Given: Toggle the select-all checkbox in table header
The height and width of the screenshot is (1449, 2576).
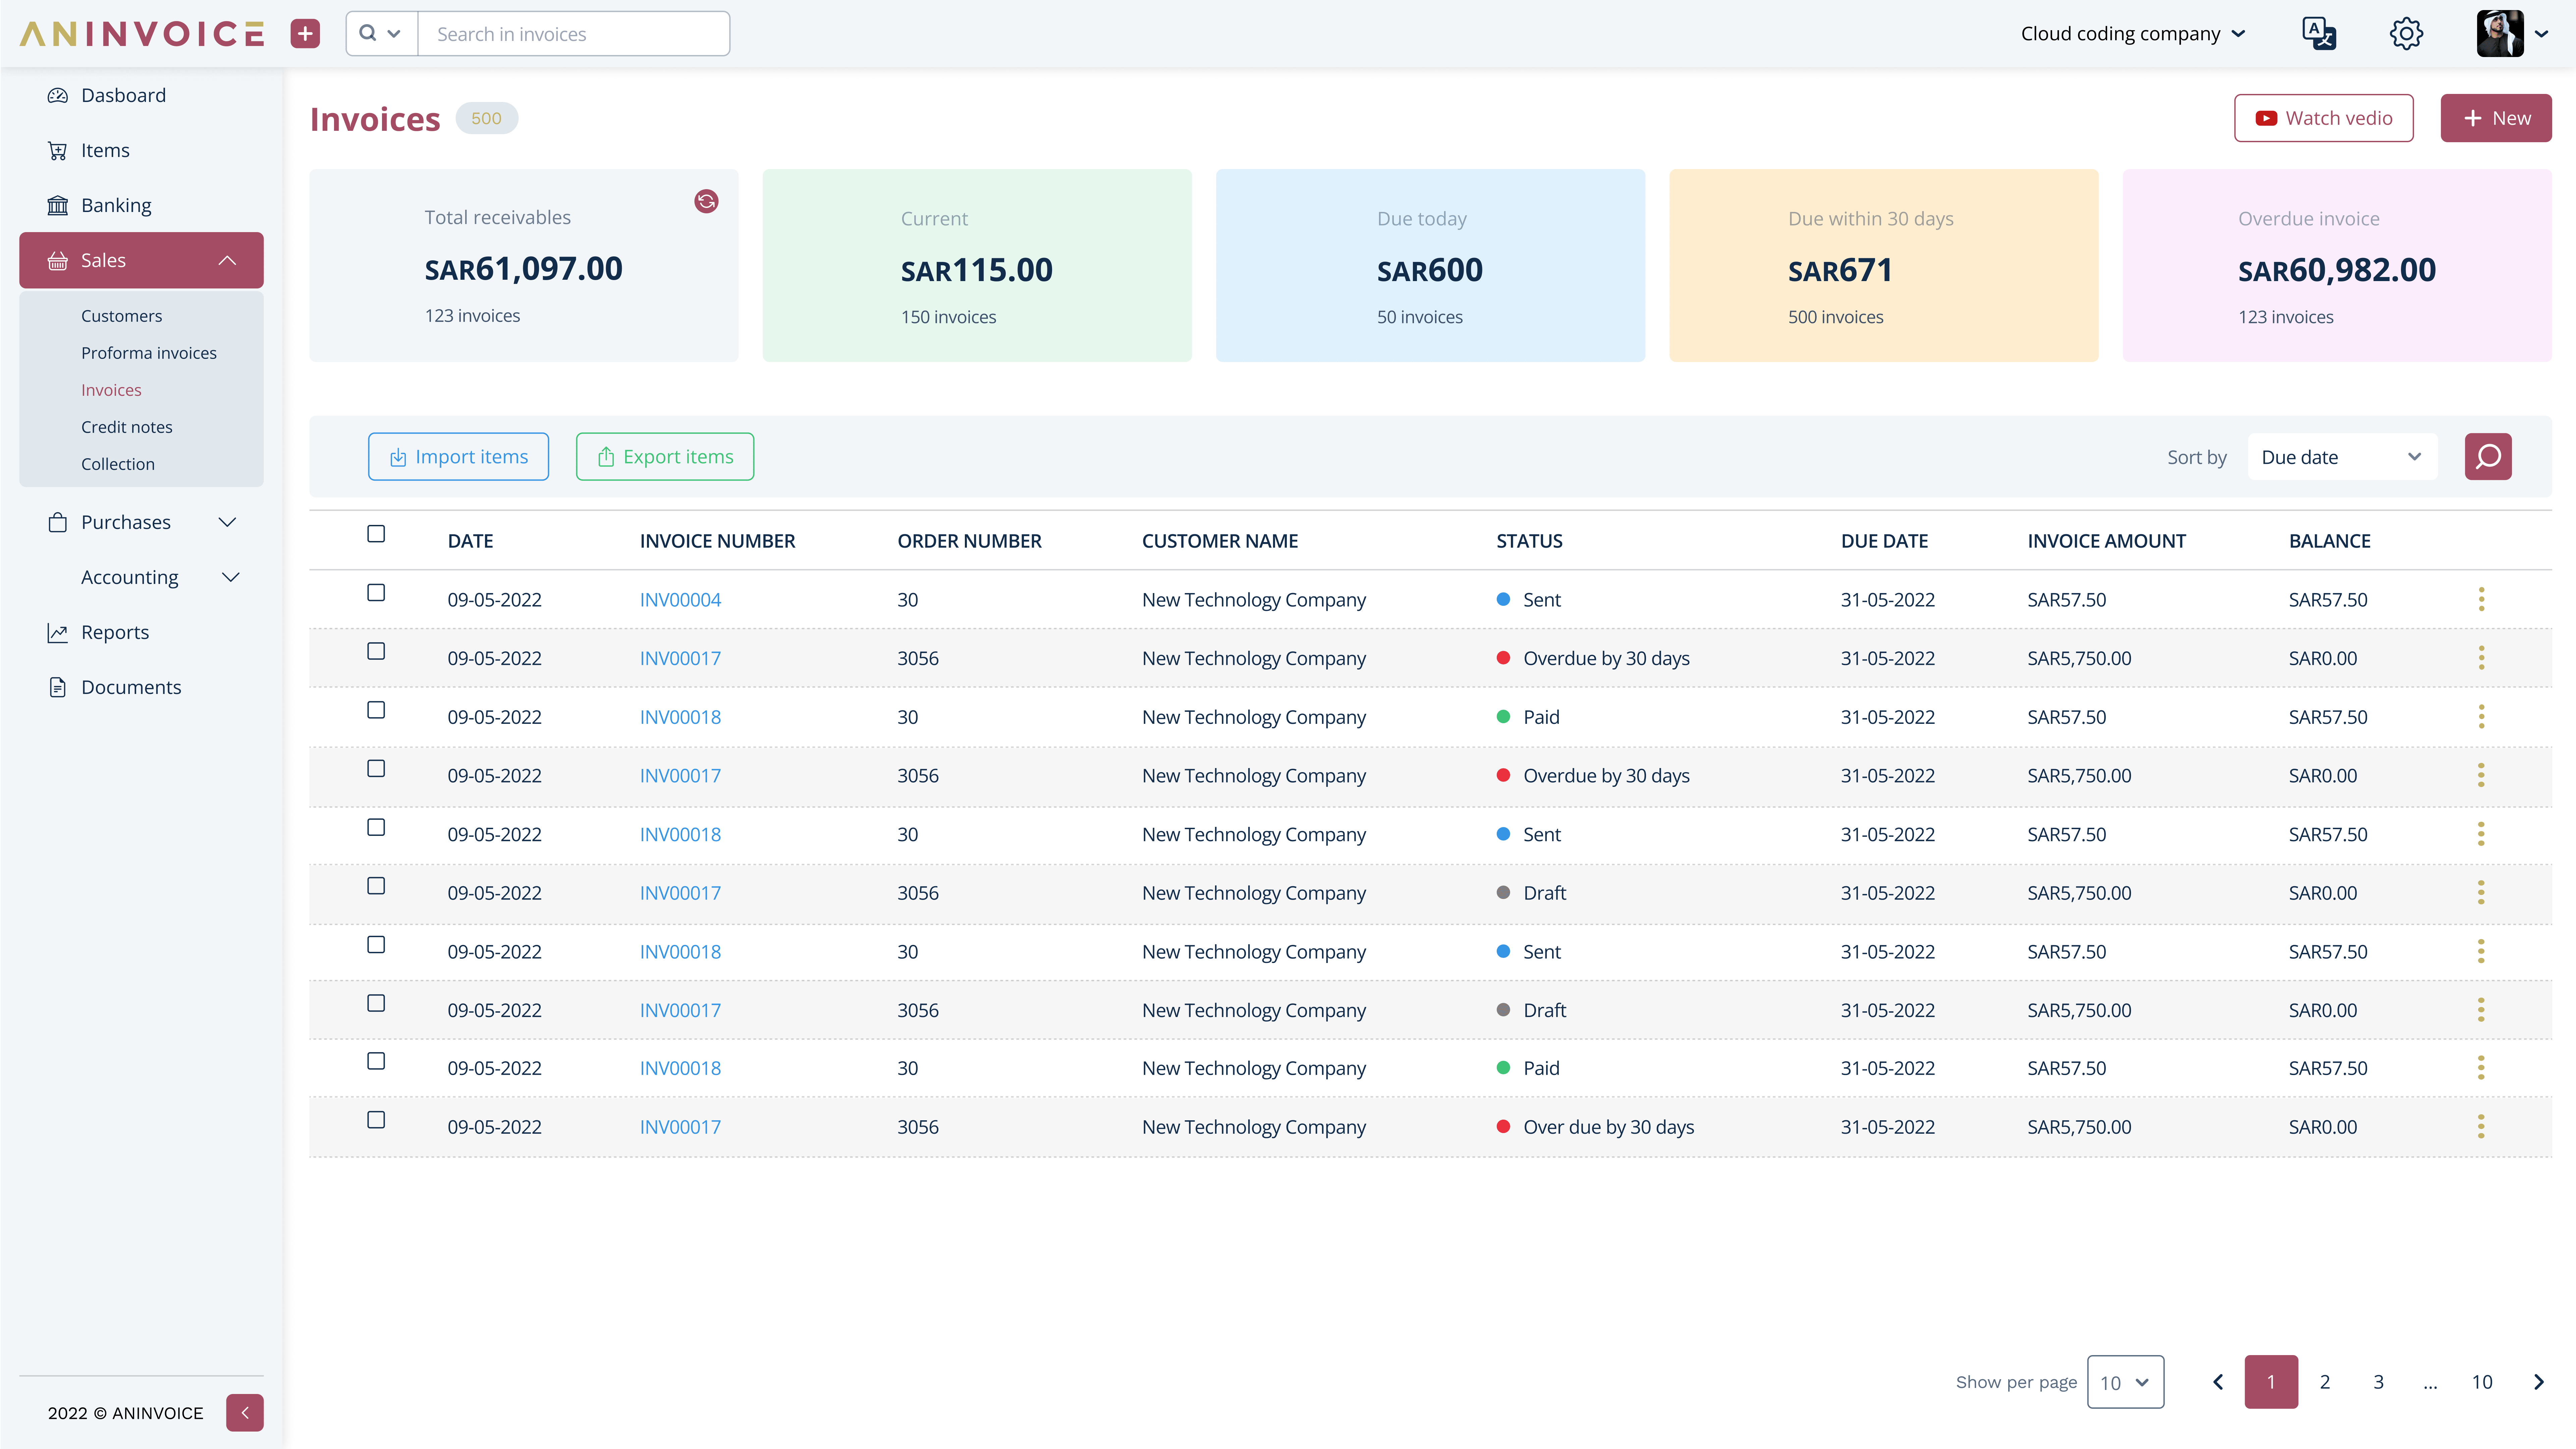Looking at the screenshot, I should click(x=376, y=534).
